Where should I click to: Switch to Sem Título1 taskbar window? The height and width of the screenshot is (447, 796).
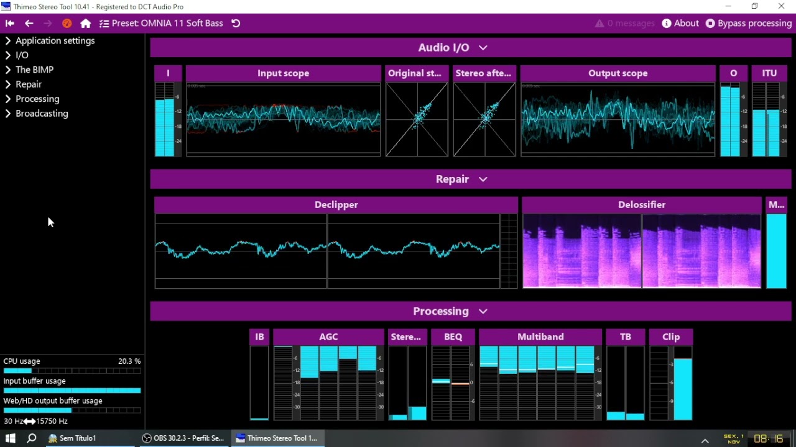coord(90,438)
